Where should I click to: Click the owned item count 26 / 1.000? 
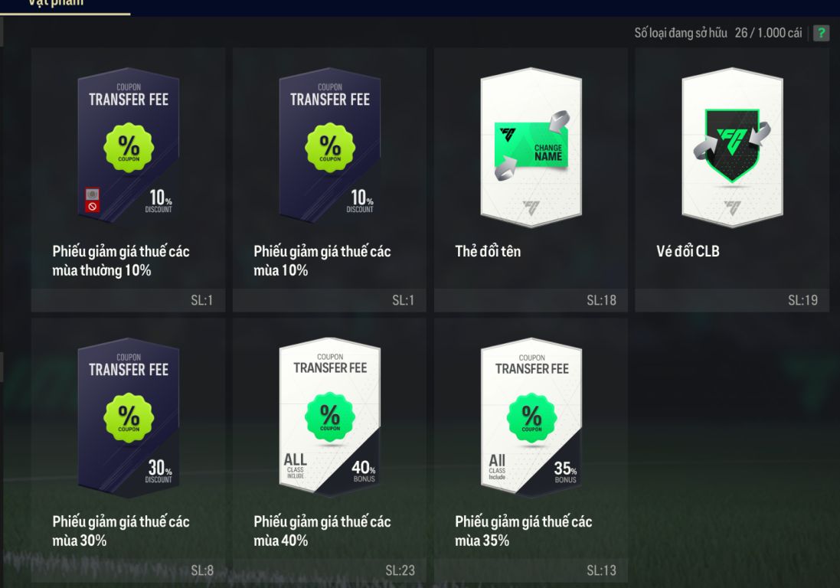(768, 33)
